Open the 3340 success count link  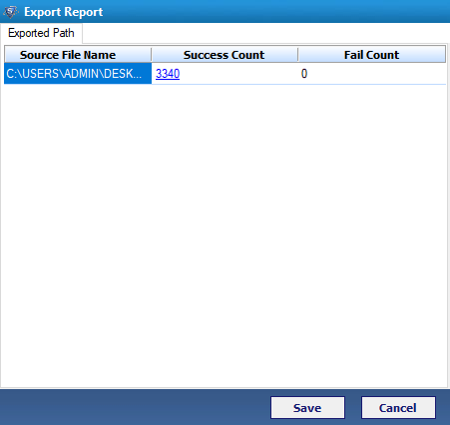pos(168,74)
